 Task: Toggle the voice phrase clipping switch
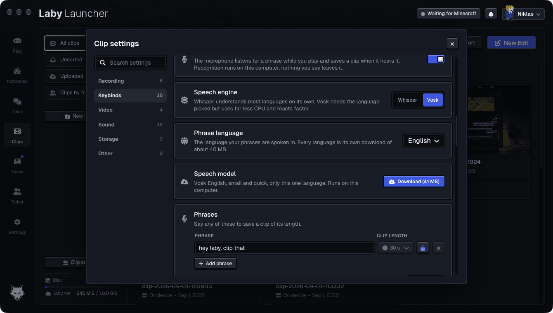pyautogui.click(x=436, y=60)
